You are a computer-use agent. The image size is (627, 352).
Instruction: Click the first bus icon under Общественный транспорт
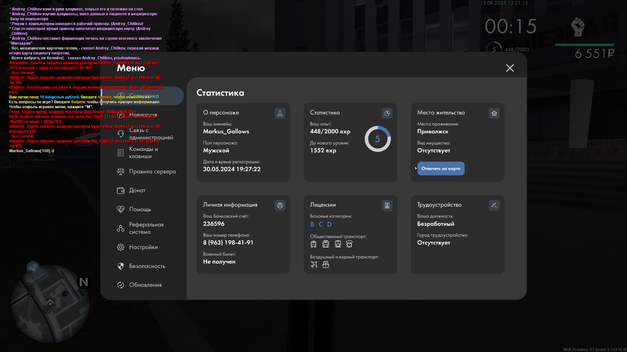coord(313,244)
